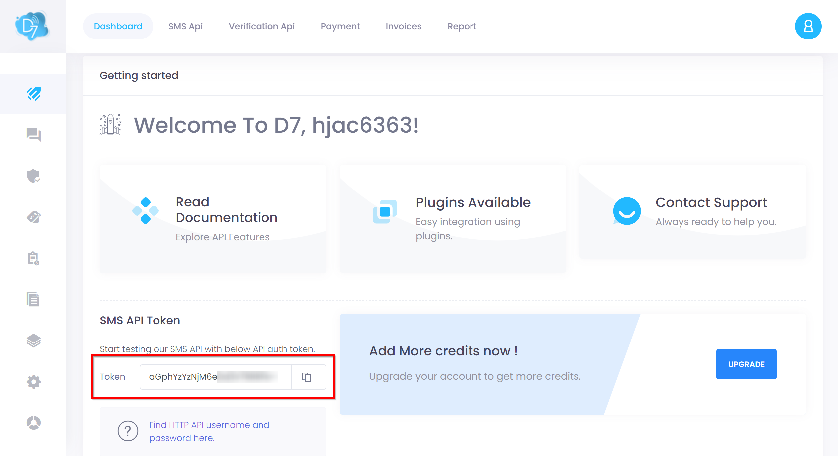Click 'Start testing our SMS API' description text
This screenshot has width=838, height=456.
pos(207,349)
